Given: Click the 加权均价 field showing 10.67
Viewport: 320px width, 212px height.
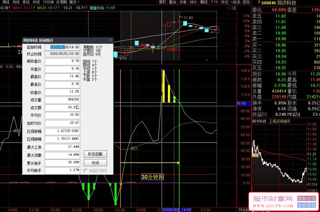Looking at the screenshot, I should [x=63, y=123].
